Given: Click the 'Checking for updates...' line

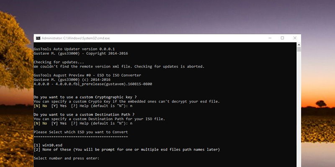Looking at the screenshot, I should pos(59,62).
